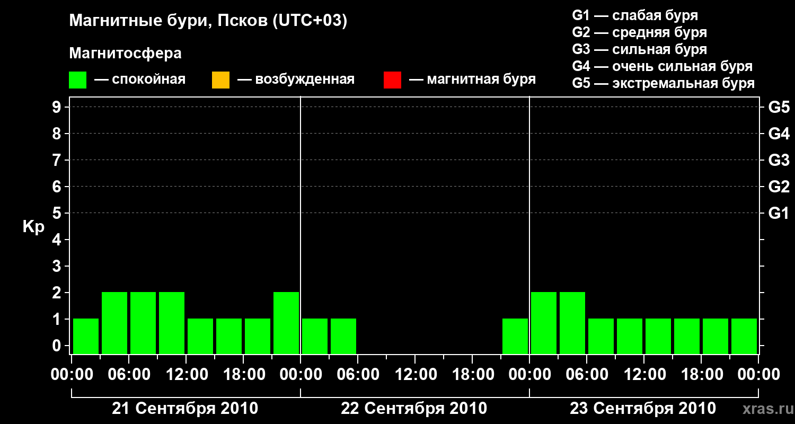Click the red 'магнитная буря' legend swatch
Screen dimensions: 795x424
point(392,80)
